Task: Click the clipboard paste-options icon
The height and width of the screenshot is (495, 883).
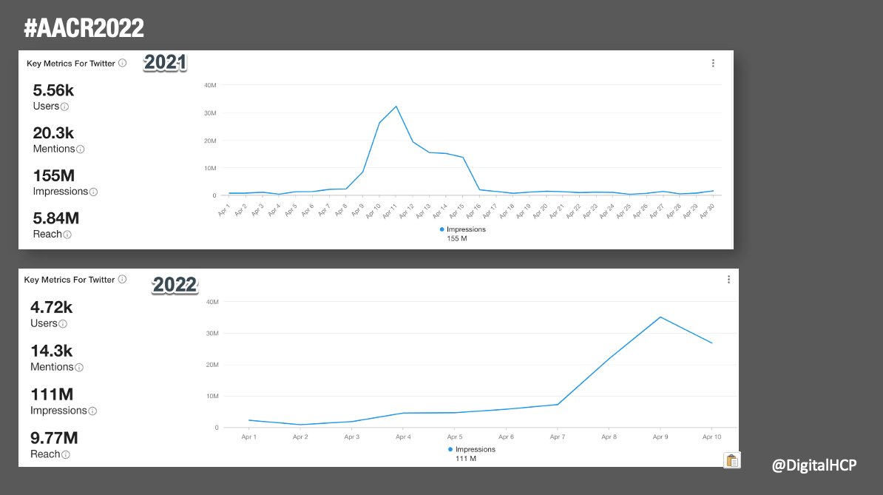Action: tap(732, 461)
